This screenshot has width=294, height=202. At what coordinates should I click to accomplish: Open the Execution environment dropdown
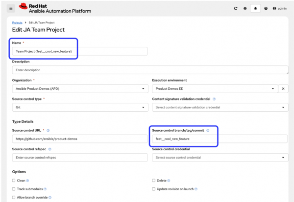pos(215,89)
